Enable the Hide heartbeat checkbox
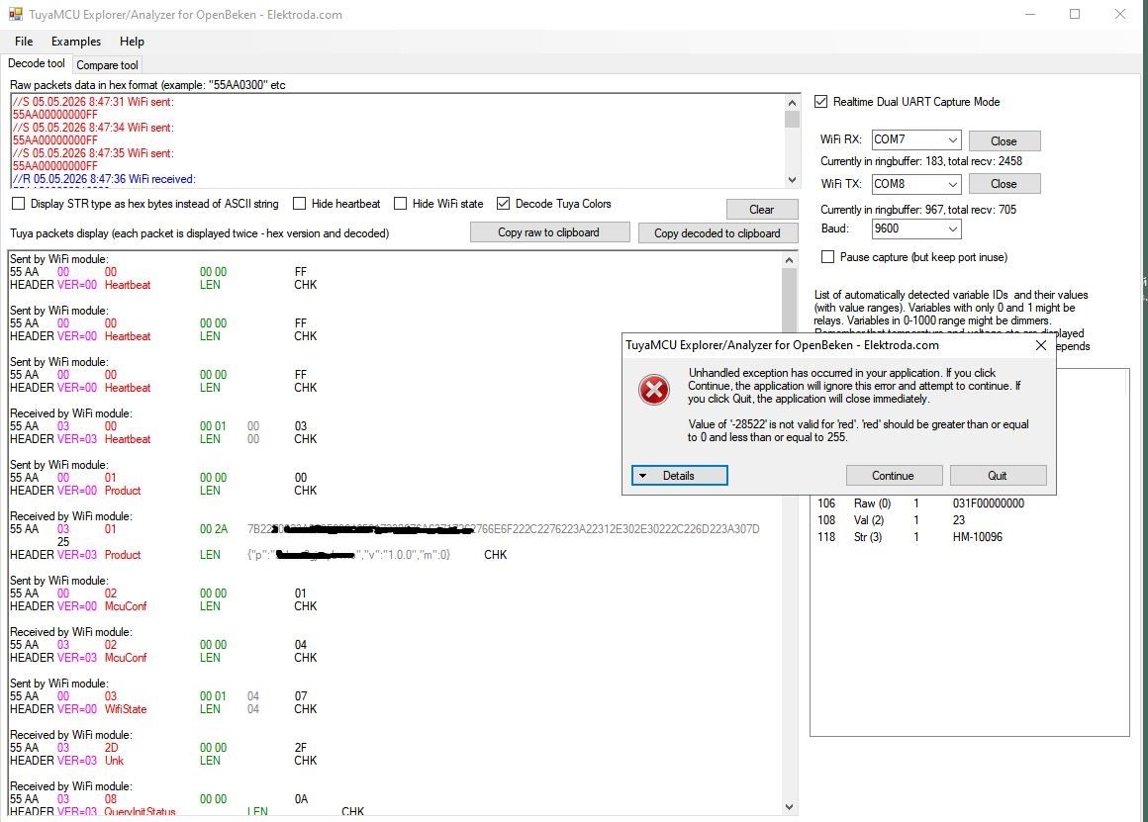This screenshot has height=822, width=1148. [299, 204]
